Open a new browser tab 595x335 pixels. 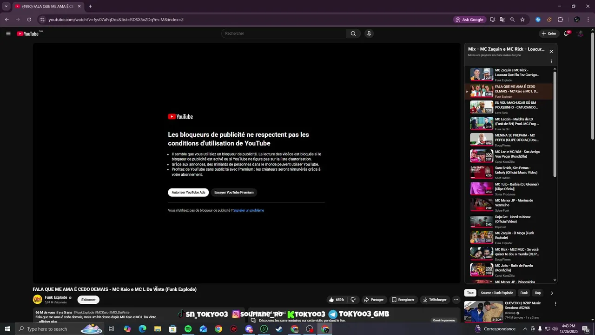(x=90, y=7)
